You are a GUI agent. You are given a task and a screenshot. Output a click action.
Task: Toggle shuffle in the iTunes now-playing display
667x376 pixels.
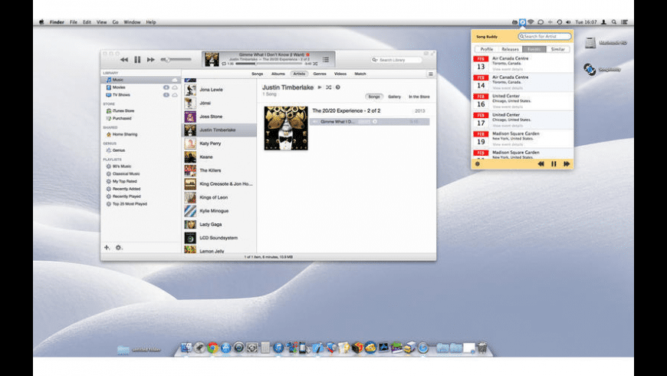pyautogui.click(x=315, y=64)
